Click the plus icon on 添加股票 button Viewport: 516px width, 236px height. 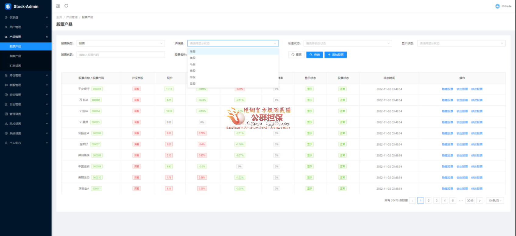(329, 55)
